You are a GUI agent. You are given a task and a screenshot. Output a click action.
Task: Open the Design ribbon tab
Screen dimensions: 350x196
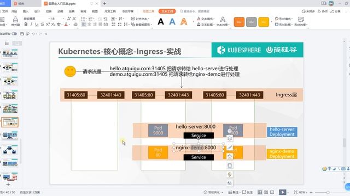pos(37,11)
